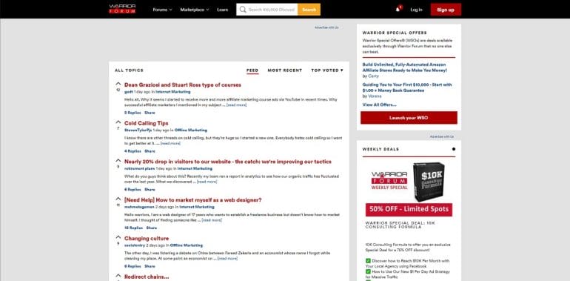The width and height of the screenshot is (570, 281).
Task: Switch to the Feed tab
Action: tap(252, 70)
